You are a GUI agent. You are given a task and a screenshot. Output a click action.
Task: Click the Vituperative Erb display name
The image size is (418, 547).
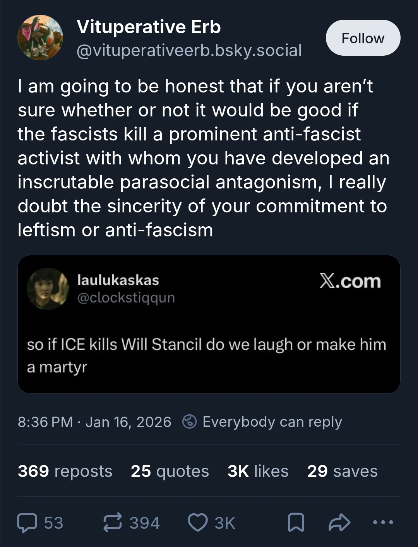point(149,27)
